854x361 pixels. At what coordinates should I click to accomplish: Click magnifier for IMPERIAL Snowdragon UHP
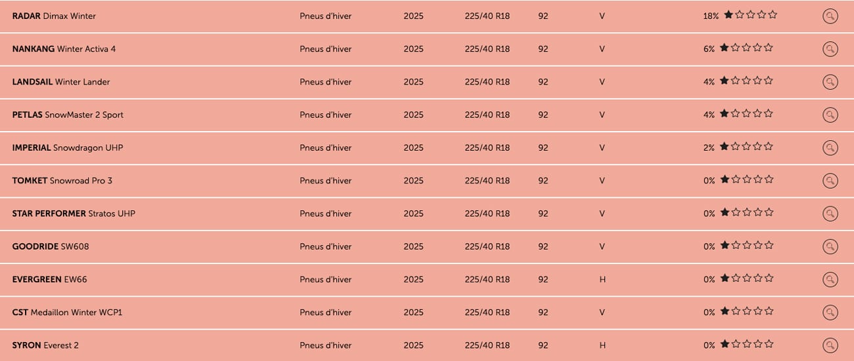click(830, 147)
